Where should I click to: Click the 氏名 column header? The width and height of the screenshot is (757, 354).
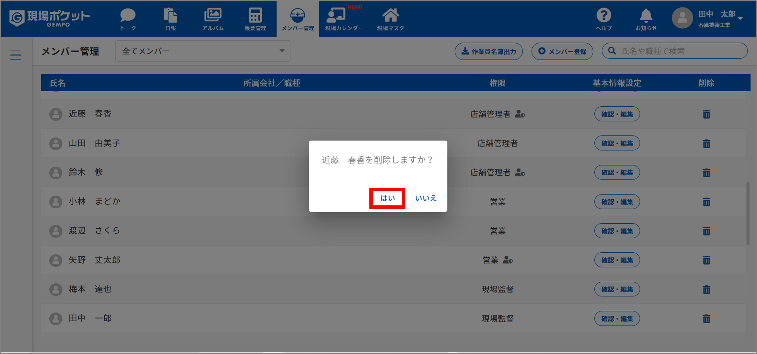tap(57, 83)
